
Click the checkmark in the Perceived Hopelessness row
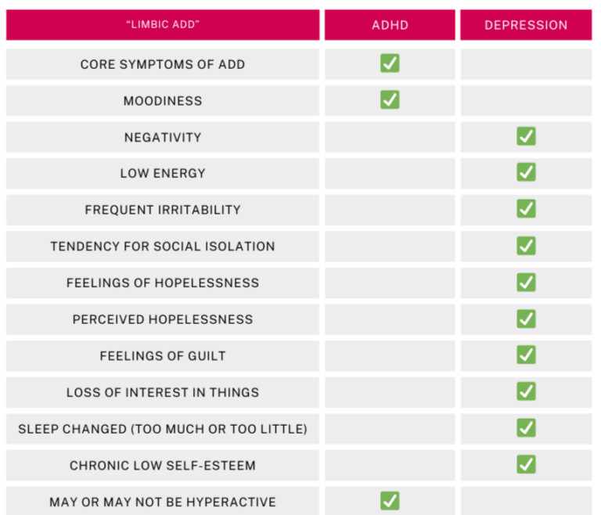coord(526,319)
